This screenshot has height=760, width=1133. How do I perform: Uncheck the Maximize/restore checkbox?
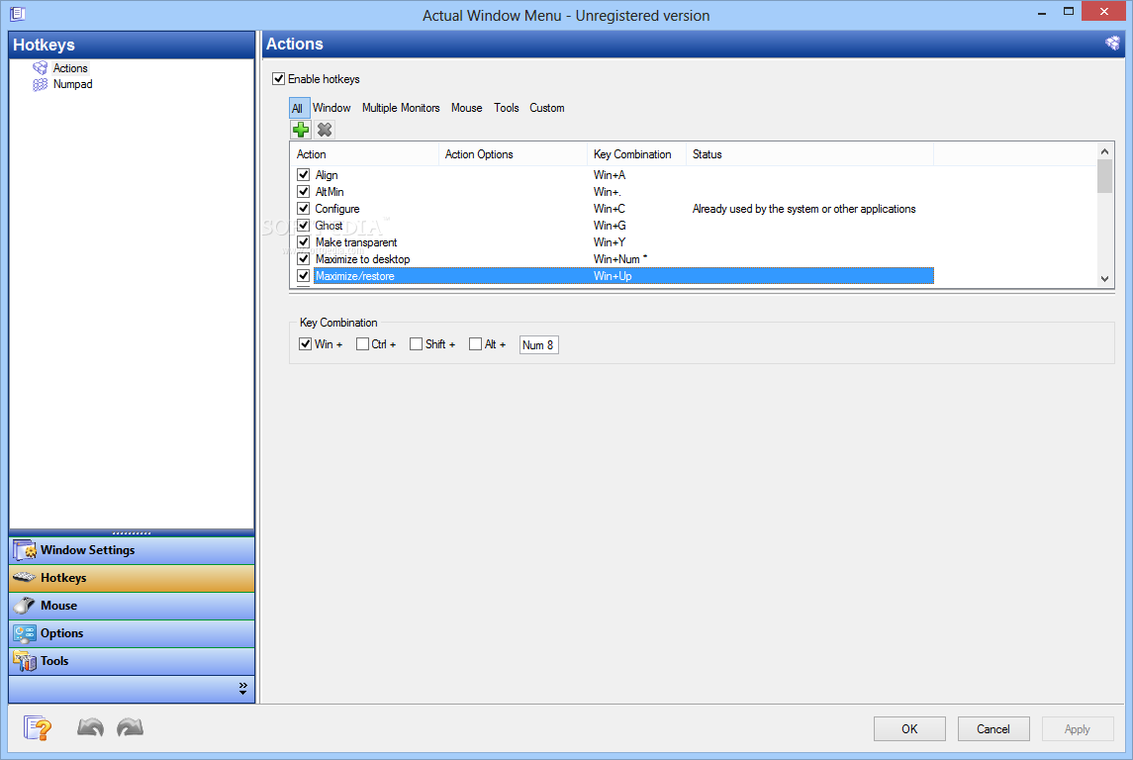[x=304, y=276]
